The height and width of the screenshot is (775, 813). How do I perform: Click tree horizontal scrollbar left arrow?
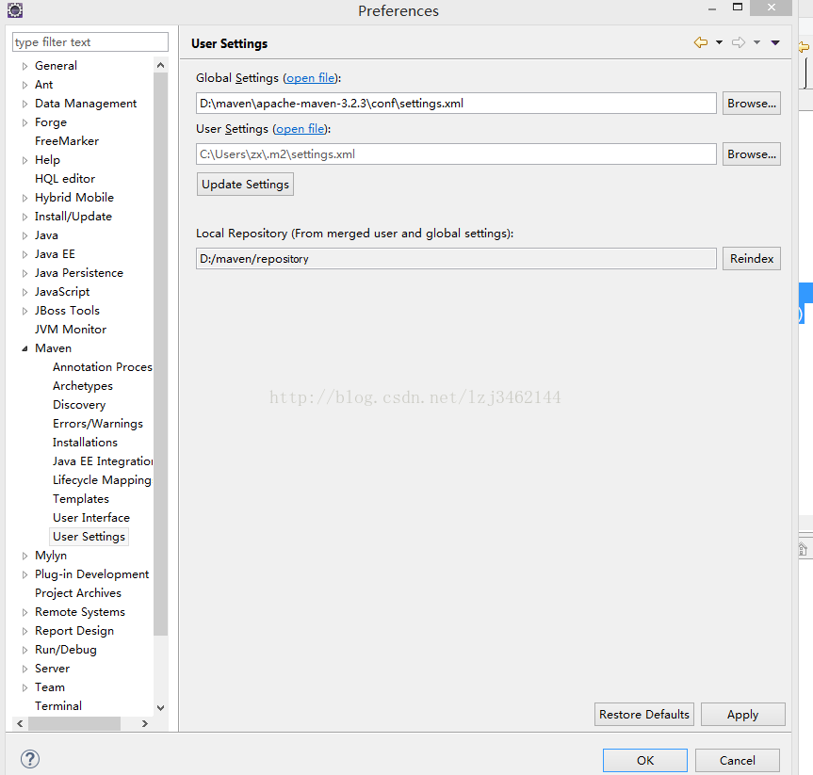click(20, 724)
